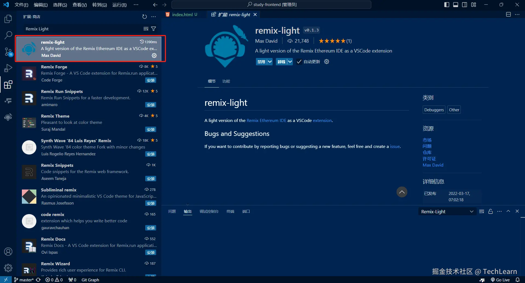The height and width of the screenshot is (283, 525).
Task: Open the 文件(F) menu
Action: [21, 5]
